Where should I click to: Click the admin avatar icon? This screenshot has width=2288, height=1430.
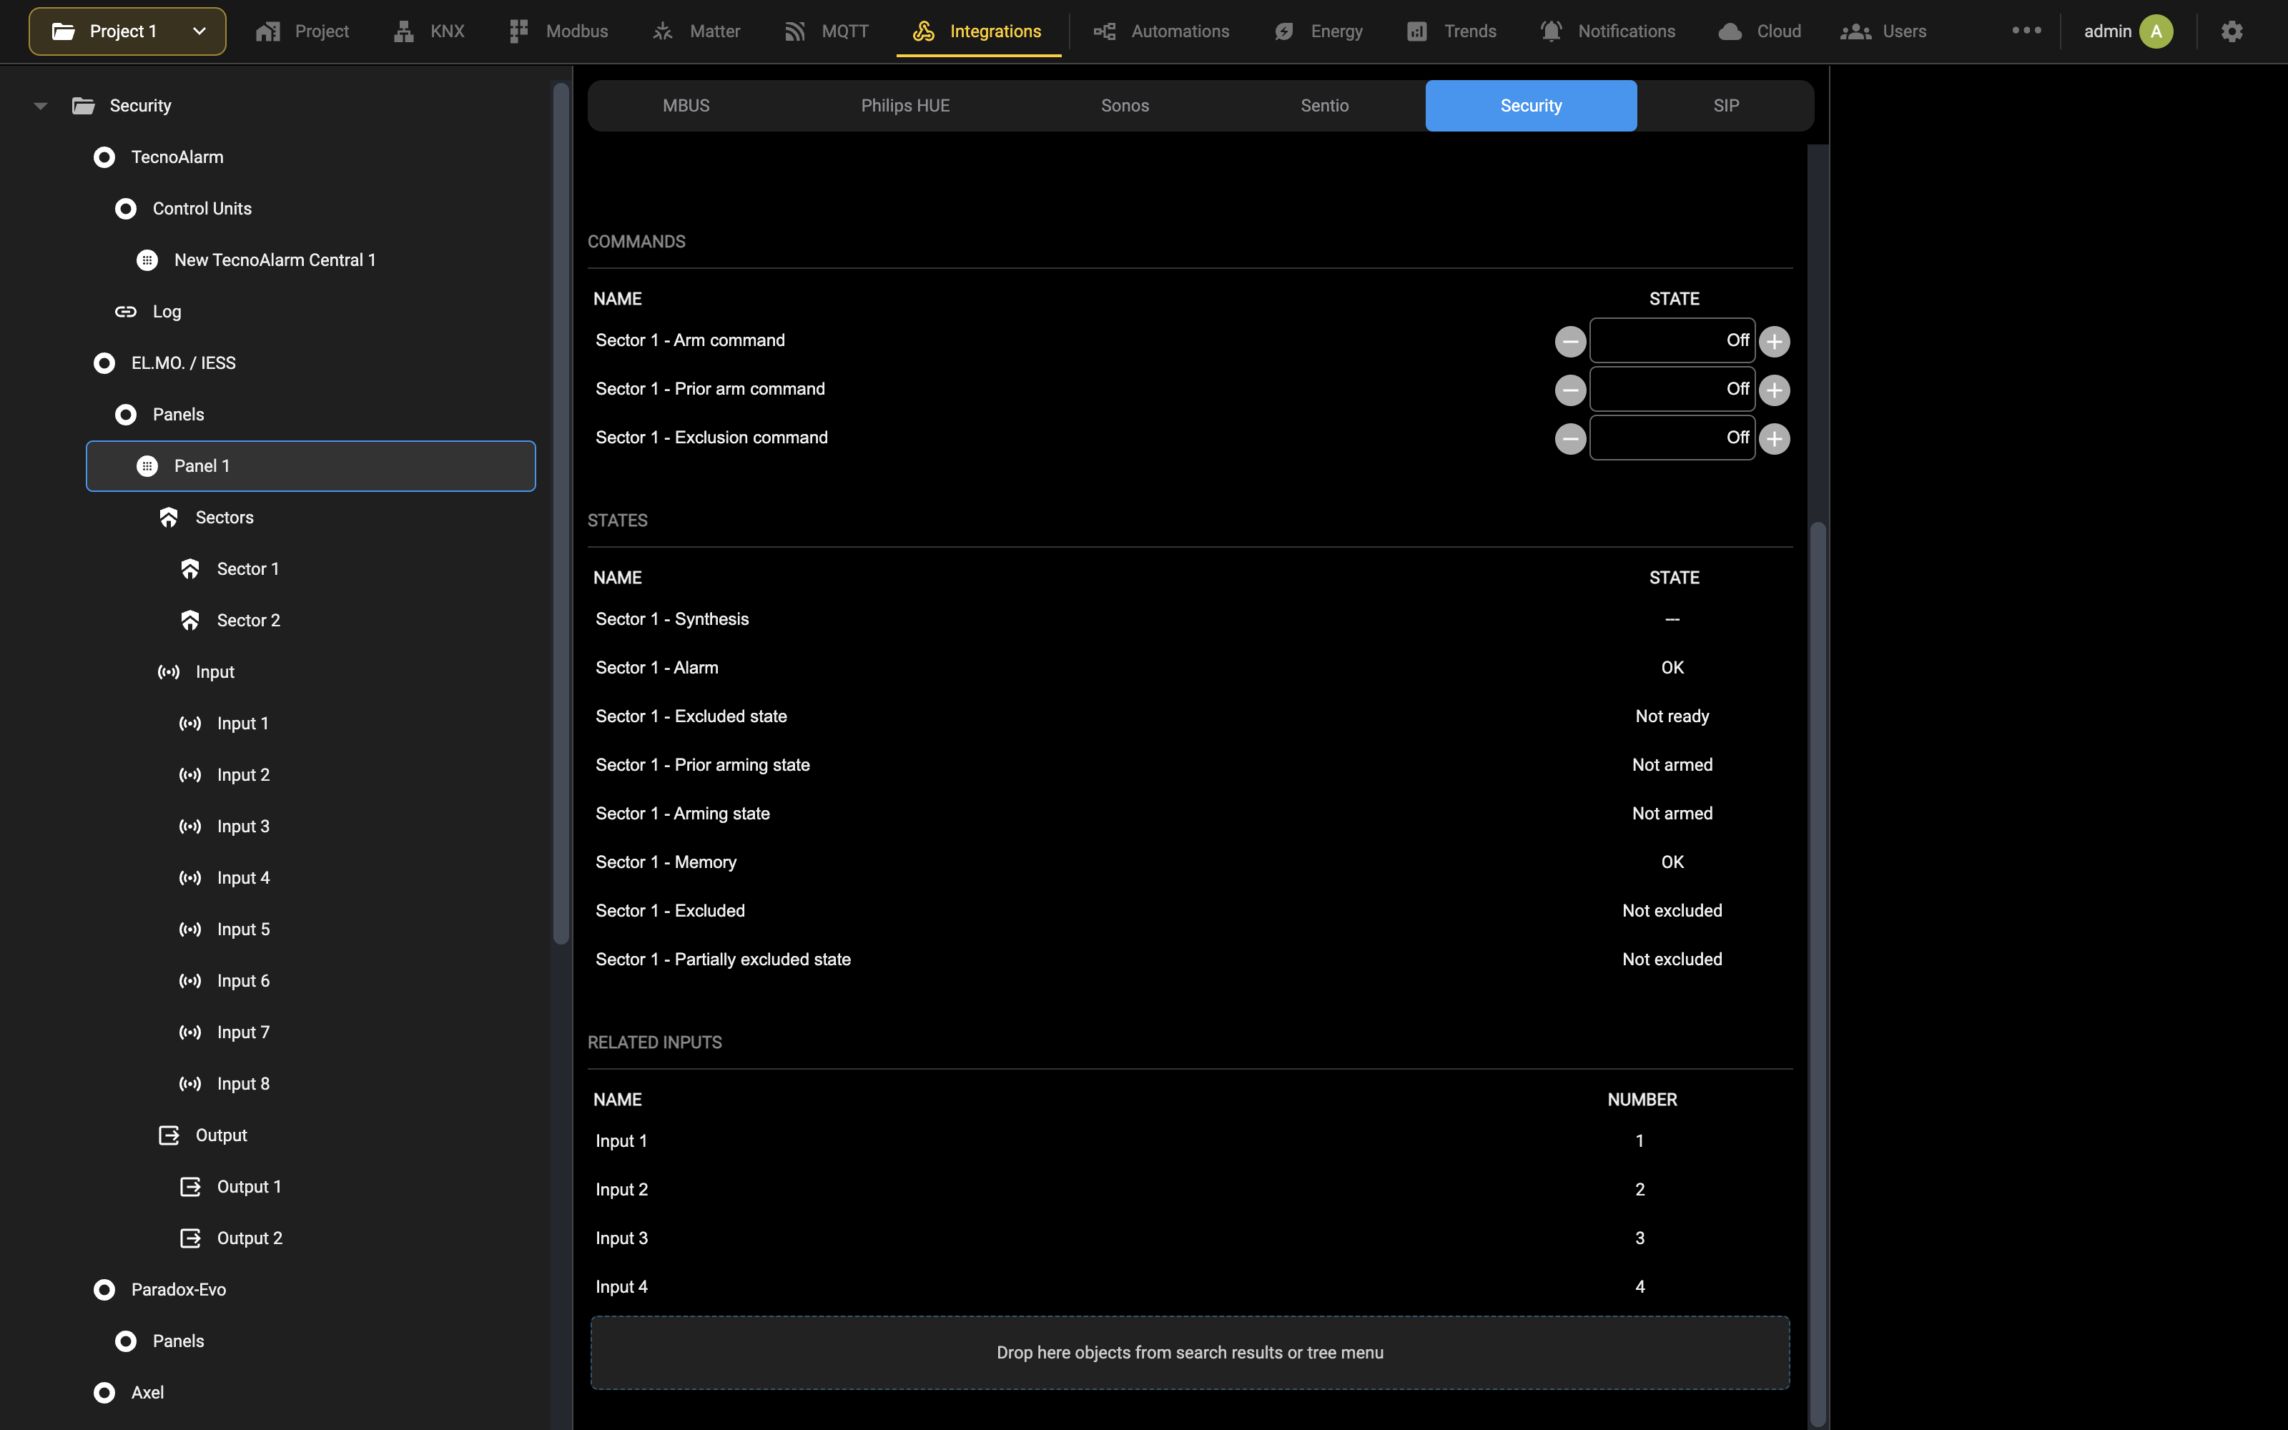(2156, 31)
